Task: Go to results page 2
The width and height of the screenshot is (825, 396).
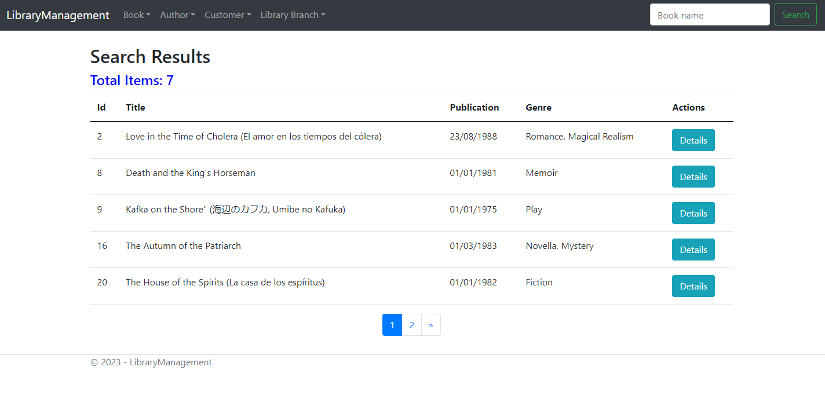Action: [411, 325]
